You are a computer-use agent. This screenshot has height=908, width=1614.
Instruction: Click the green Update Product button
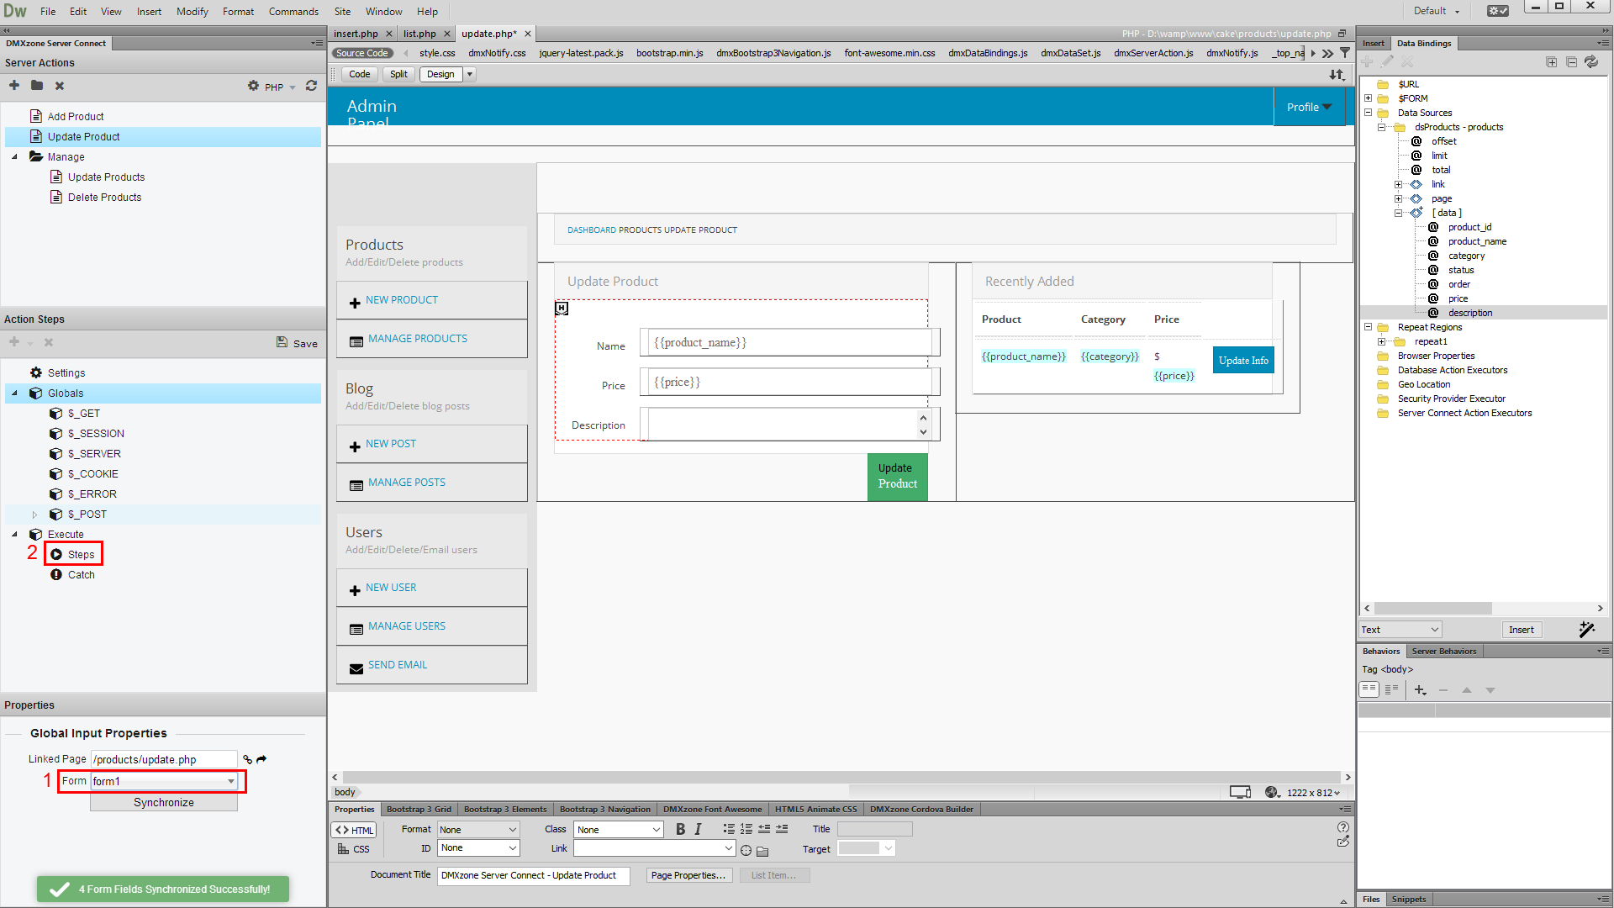click(x=897, y=477)
